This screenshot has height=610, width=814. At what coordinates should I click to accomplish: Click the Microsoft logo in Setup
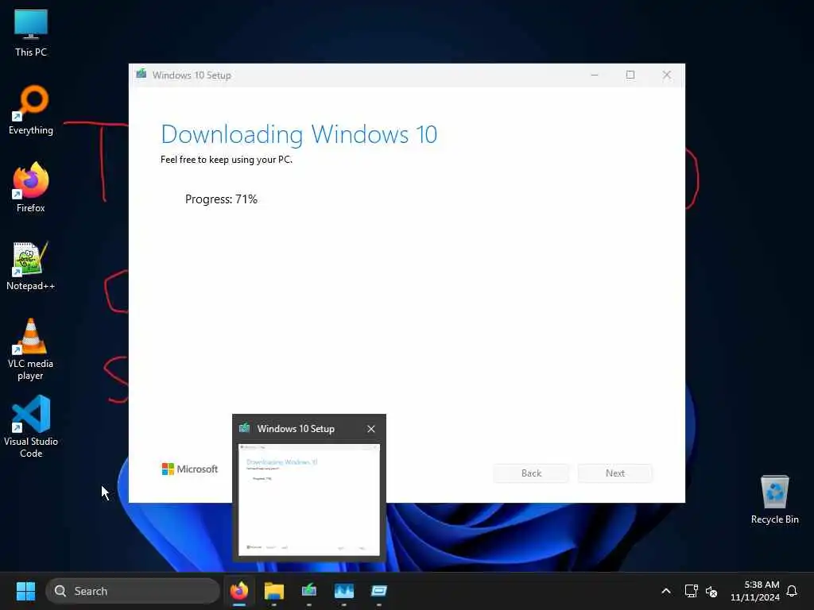pos(190,469)
